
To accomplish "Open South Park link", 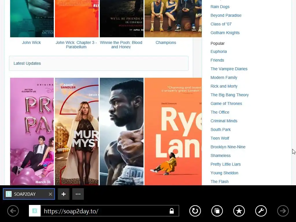I will (x=221, y=130).
